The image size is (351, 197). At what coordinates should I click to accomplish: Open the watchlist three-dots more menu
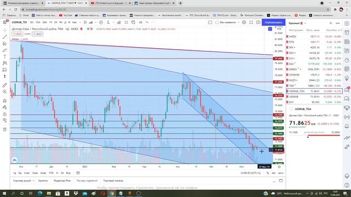[338, 23]
